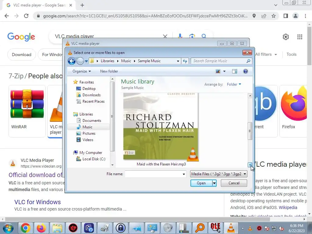This screenshot has width=312, height=234.
Task: Open Chrome side panel
Action: (286, 16)
